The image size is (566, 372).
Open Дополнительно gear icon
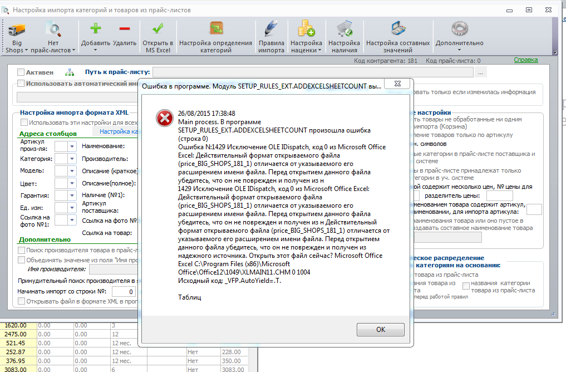click(x=460, y=28)
